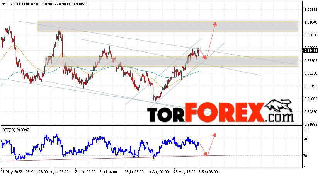Select the RSI scale value 70
This screenshot has height=176, width=320.
point(305,139)
